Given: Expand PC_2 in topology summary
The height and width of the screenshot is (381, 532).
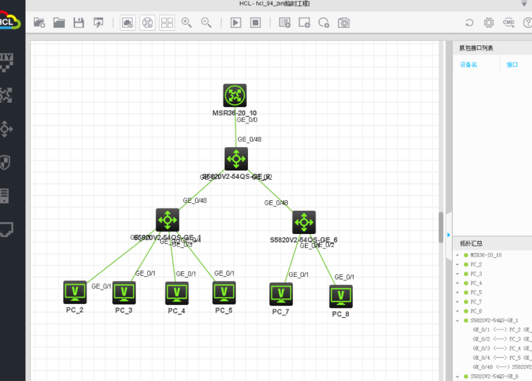Looking at the screenshot, I should [457, 265].
